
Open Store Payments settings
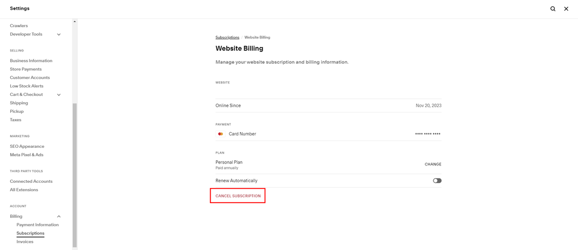25,69
